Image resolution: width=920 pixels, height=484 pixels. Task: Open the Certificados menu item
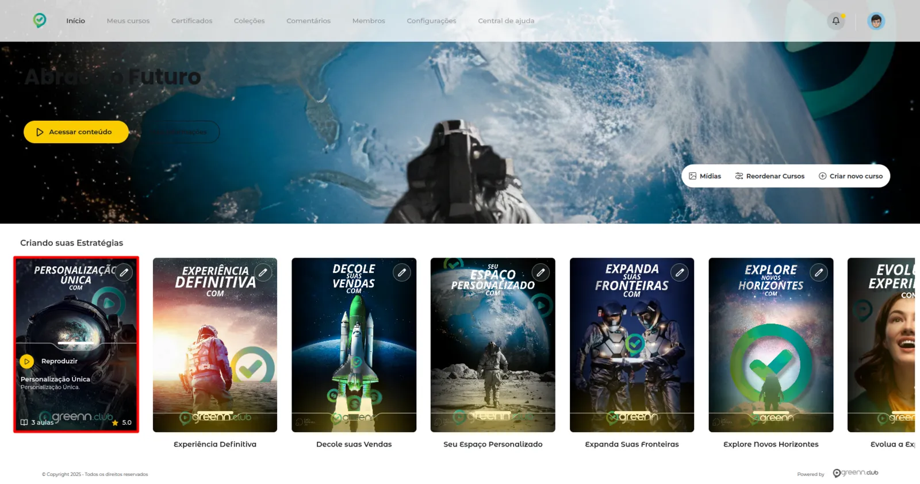pos(191,21)
